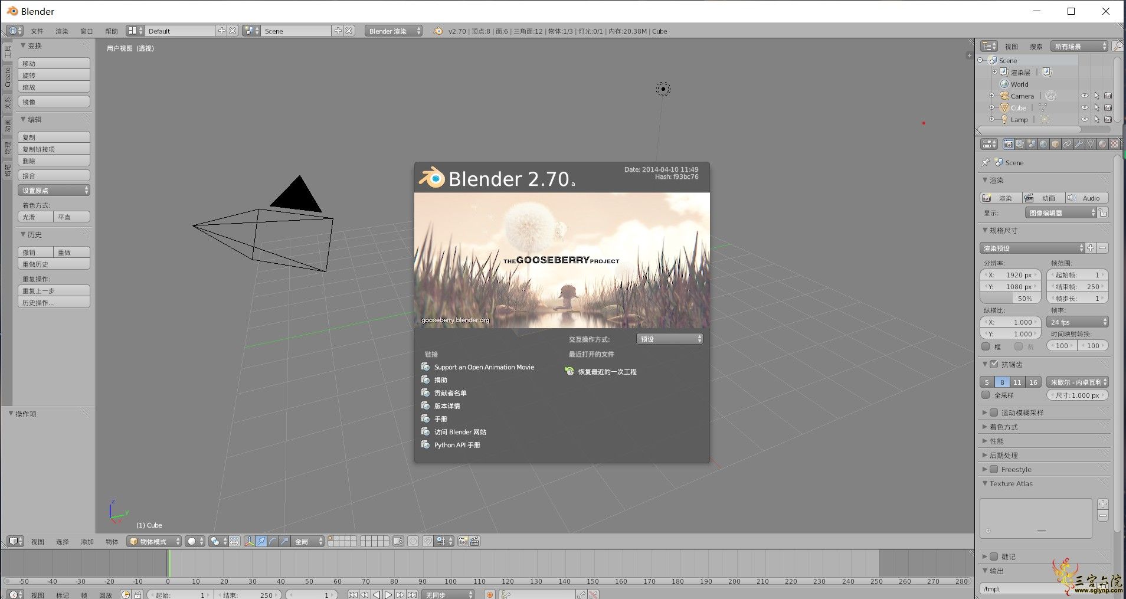Open the 物体模式 object mode dropdown
1126x599 pixels.
click(x=155, y=541)
